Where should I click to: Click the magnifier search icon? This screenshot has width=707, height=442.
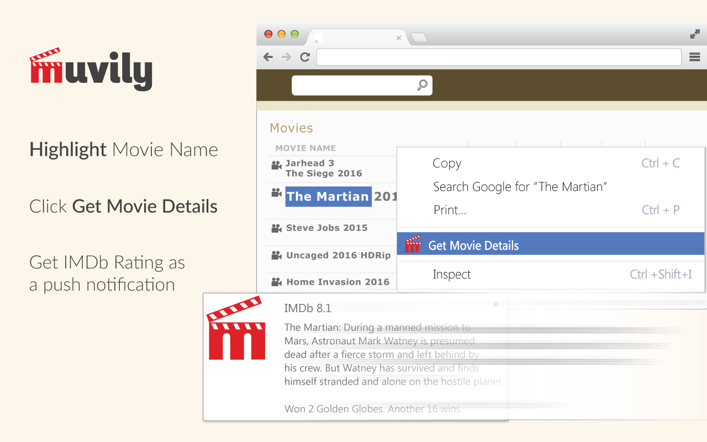pos(423,85)
